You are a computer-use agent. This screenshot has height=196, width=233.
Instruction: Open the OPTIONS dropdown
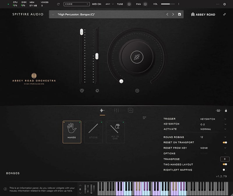(x=213, y=153)
